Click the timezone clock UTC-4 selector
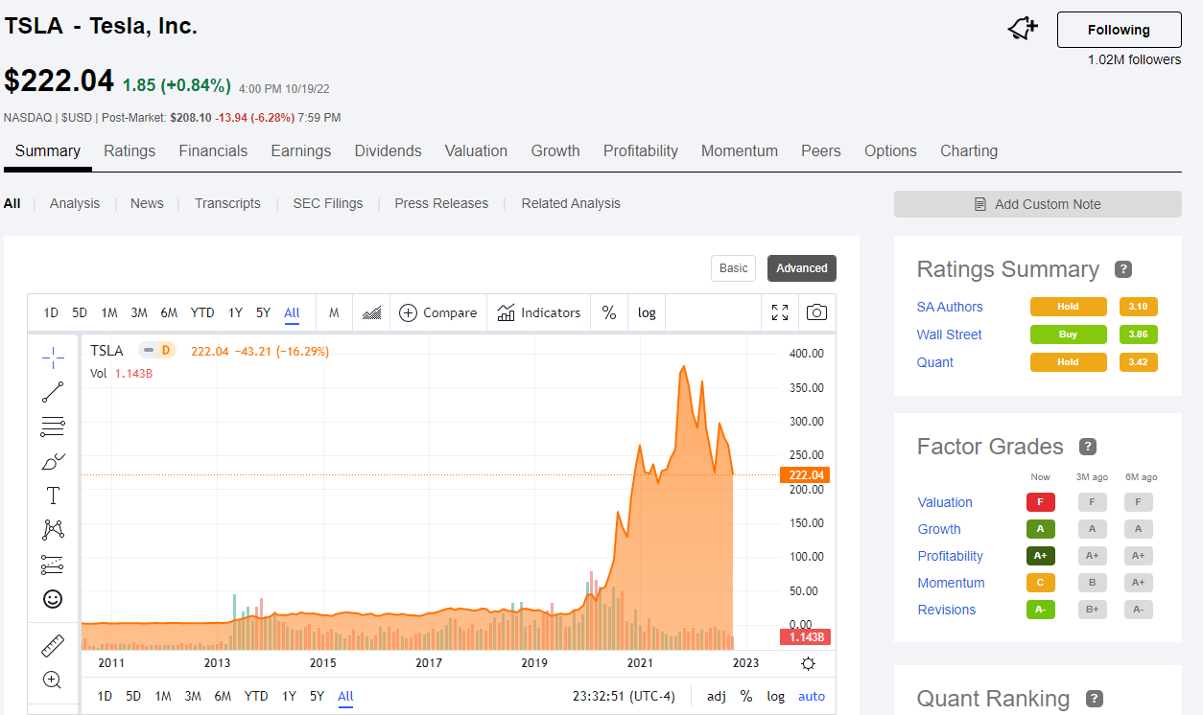This screenshot has height=715, width=1203. click(625, 697)
